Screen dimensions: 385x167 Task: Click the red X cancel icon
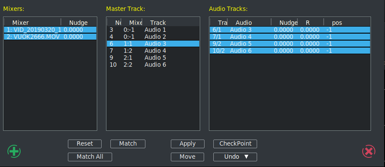tap(369, 151)
